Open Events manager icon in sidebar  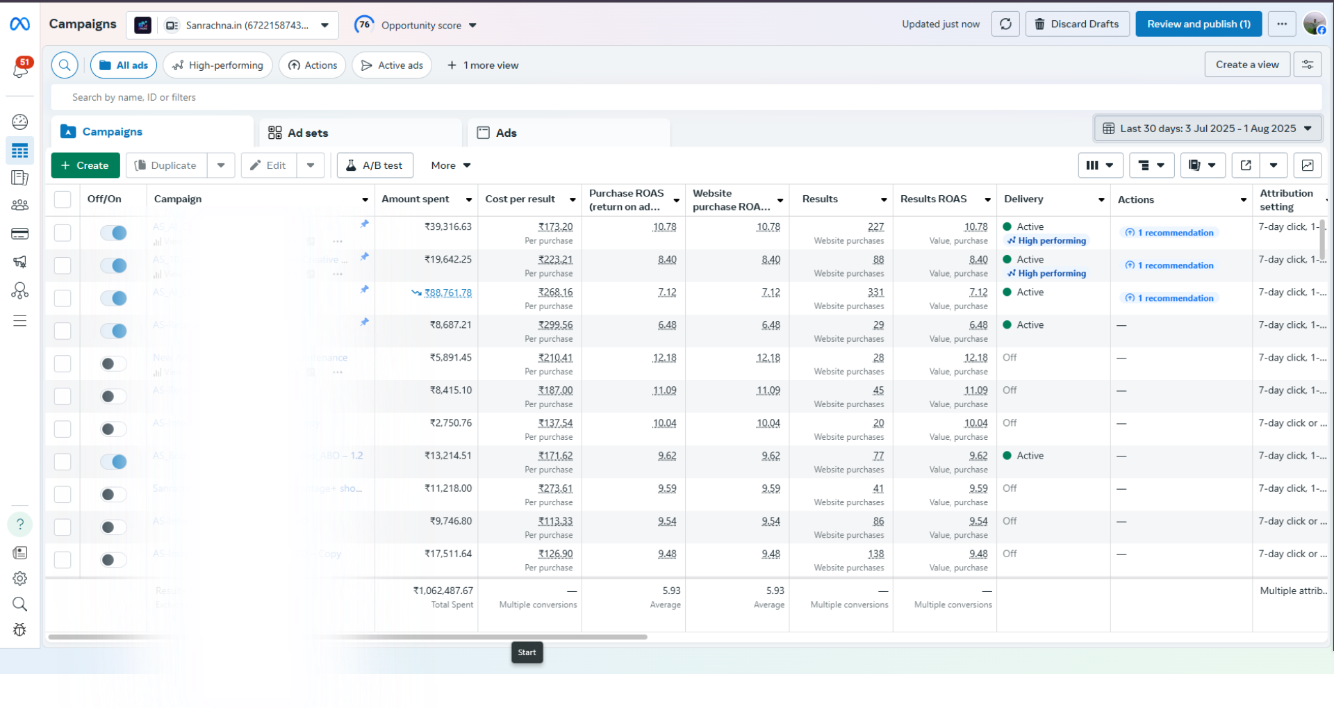click(20, 290)
